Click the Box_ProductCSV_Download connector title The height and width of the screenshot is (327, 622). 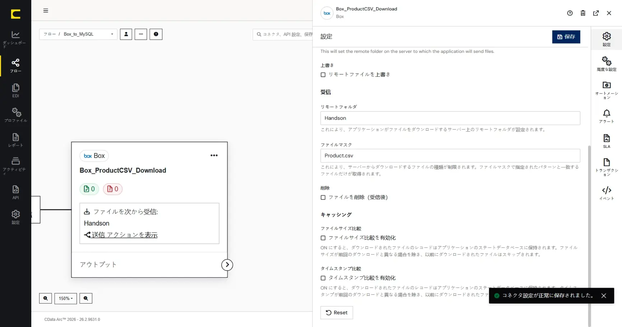pos(123,171)
